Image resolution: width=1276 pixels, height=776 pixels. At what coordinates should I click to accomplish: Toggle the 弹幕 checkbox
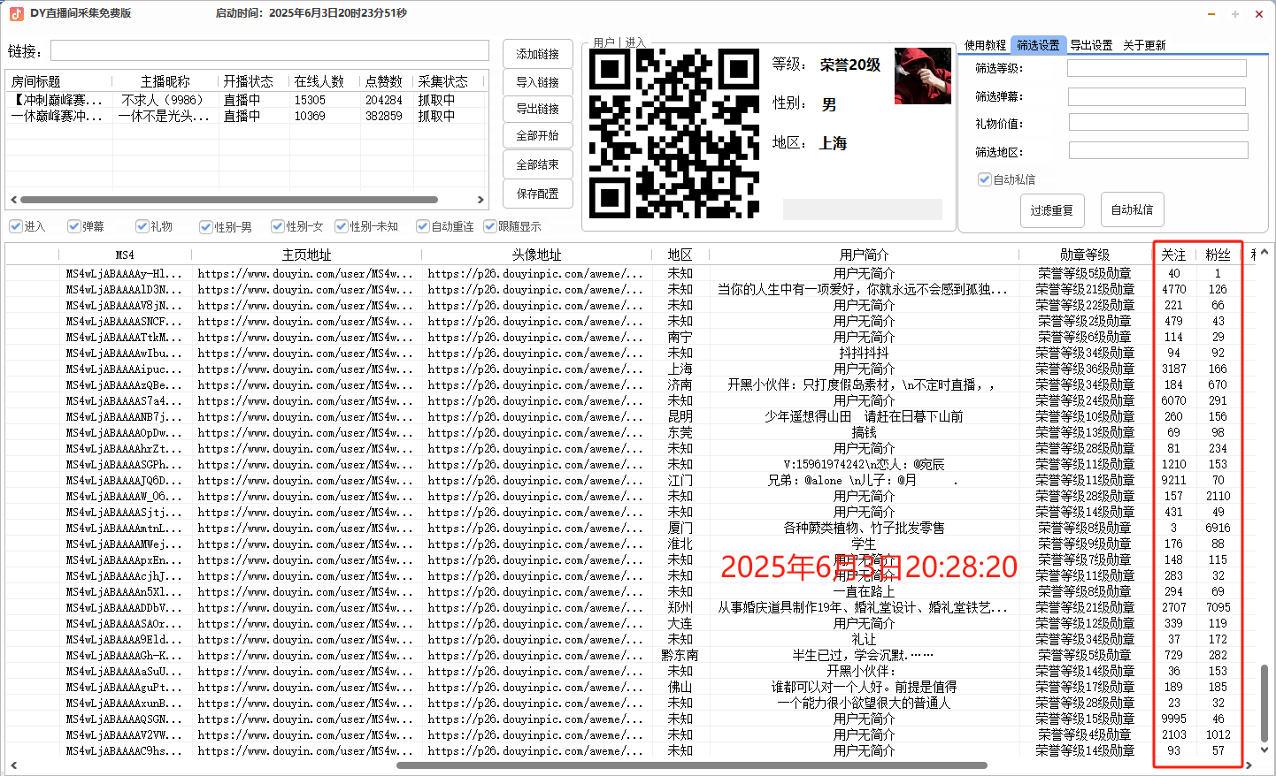[74, 226]
